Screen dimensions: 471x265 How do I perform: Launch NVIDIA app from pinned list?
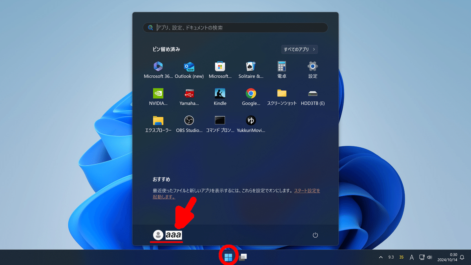[x=158, y=97]
